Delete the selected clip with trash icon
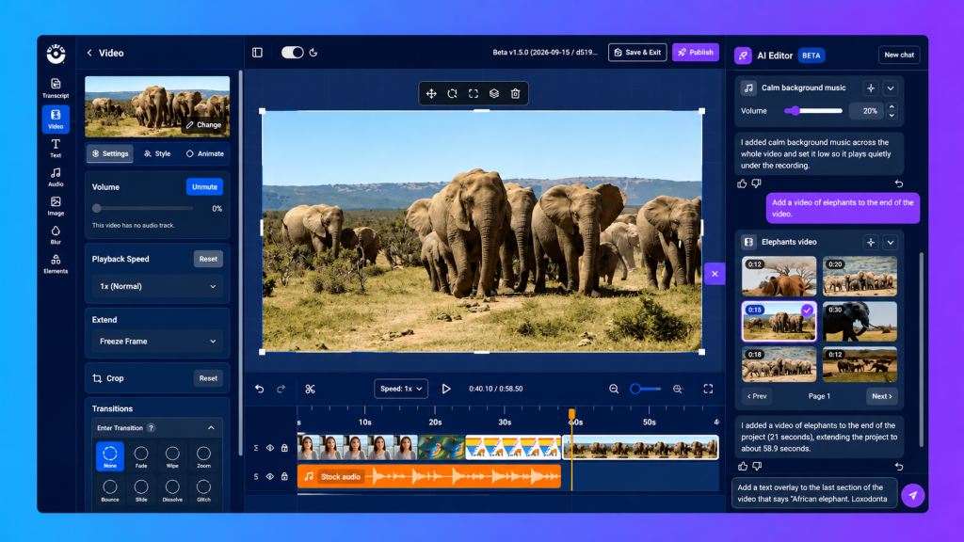Screen dimensions: 964x542 [515, 93]
